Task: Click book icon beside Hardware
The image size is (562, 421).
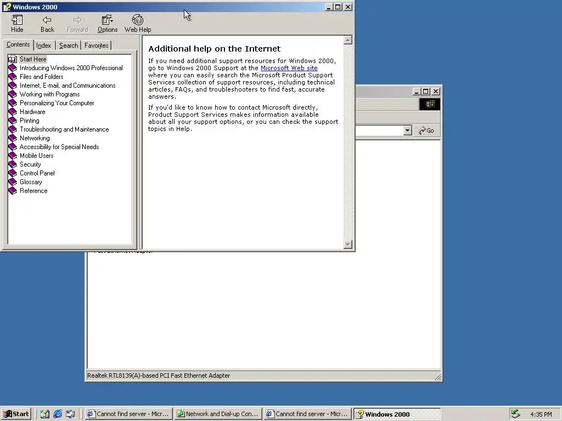Action: tap(13, 112)
